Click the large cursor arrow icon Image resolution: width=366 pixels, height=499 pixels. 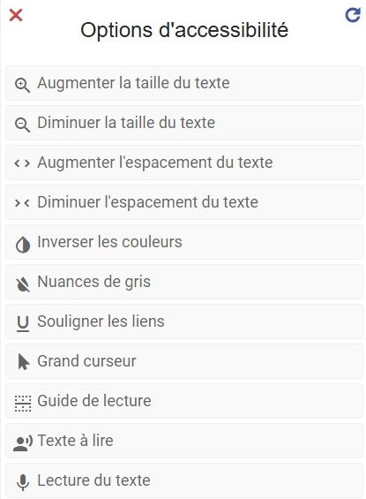[x=24, y=362]
